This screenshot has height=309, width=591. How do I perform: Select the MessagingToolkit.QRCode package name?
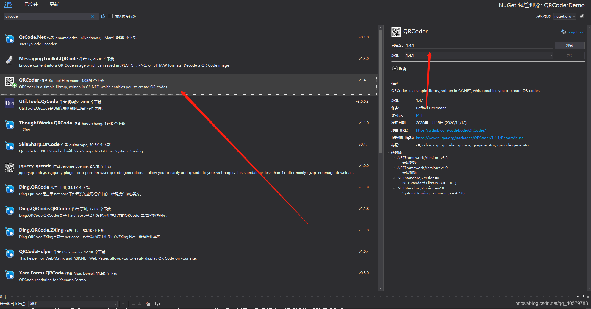(49, 59)
